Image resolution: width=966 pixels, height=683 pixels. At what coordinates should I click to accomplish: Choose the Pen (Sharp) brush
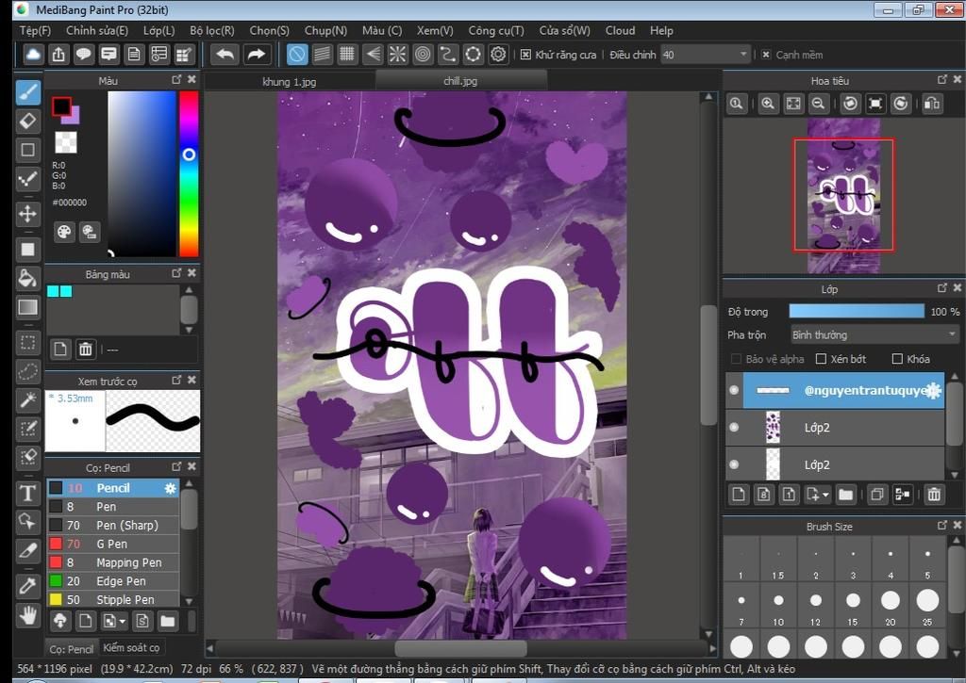[113, 525]
